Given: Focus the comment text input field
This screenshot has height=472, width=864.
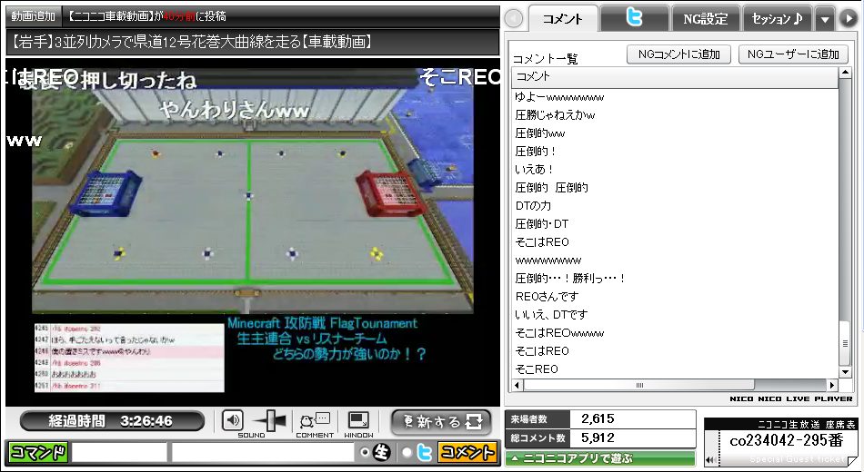Looking at the screenshot, I should [x=263, y=452].
